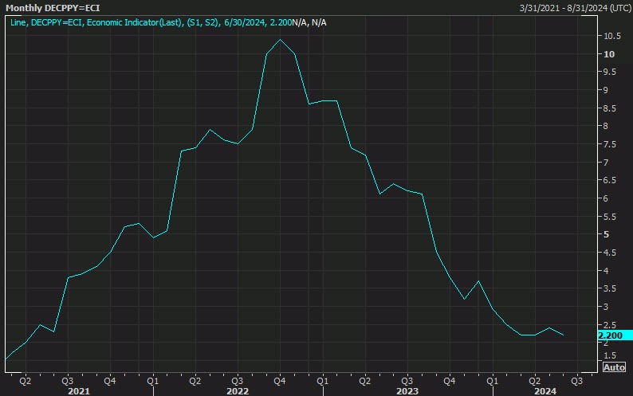Click the line's peak above 10
The height and width of the screenshot is (396, 633).
pyautogui.click(x=280, y=39)
